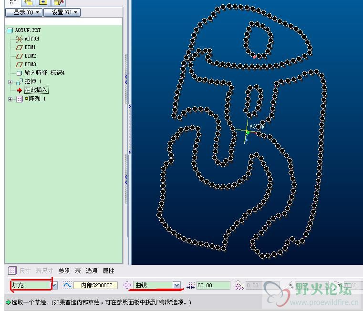This screenshot has width=363, height=311.
Task: Expand the 阵列 1 pattern node
Action: 10,99
